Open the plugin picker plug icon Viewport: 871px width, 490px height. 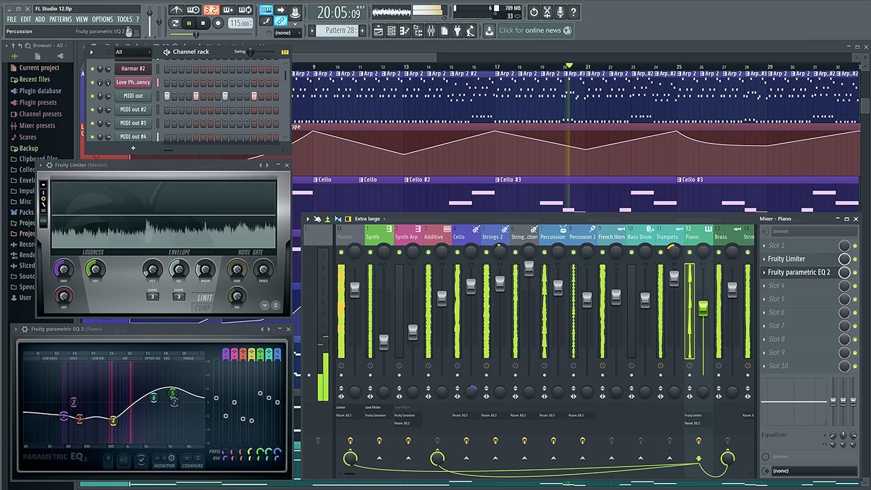tap(456, 30)
